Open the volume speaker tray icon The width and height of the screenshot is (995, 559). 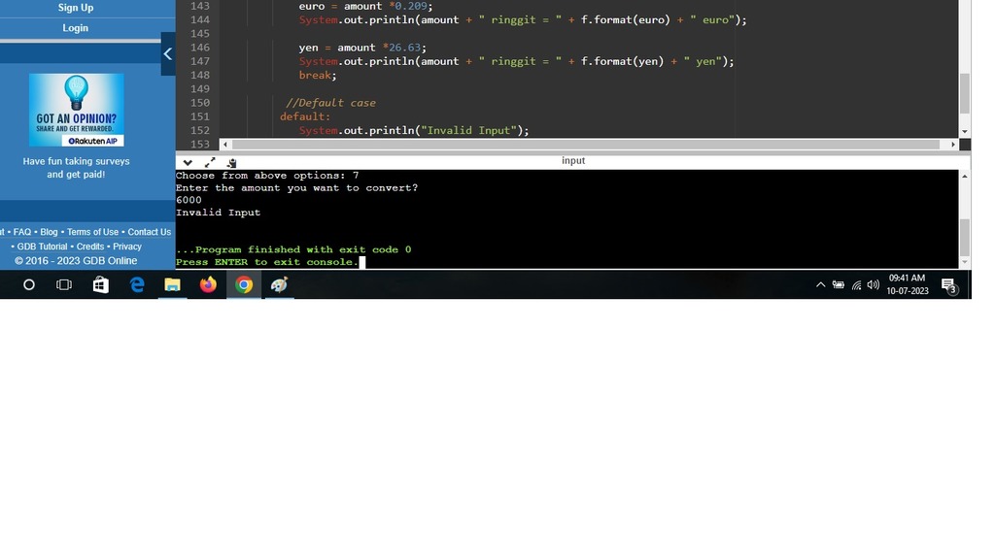(x=874, y=285)
